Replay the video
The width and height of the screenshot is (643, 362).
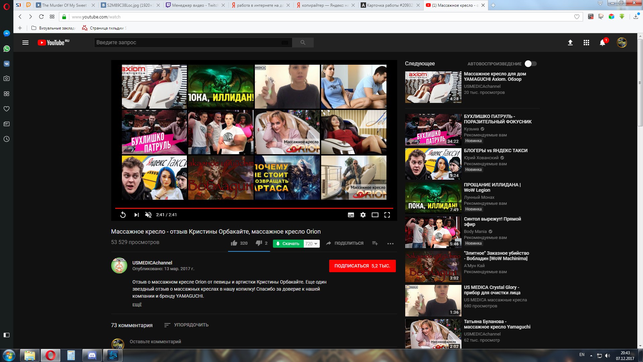[x=123, y=215]
